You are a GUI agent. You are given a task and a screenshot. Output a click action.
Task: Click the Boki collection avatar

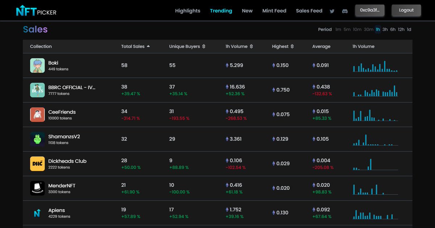37,65
